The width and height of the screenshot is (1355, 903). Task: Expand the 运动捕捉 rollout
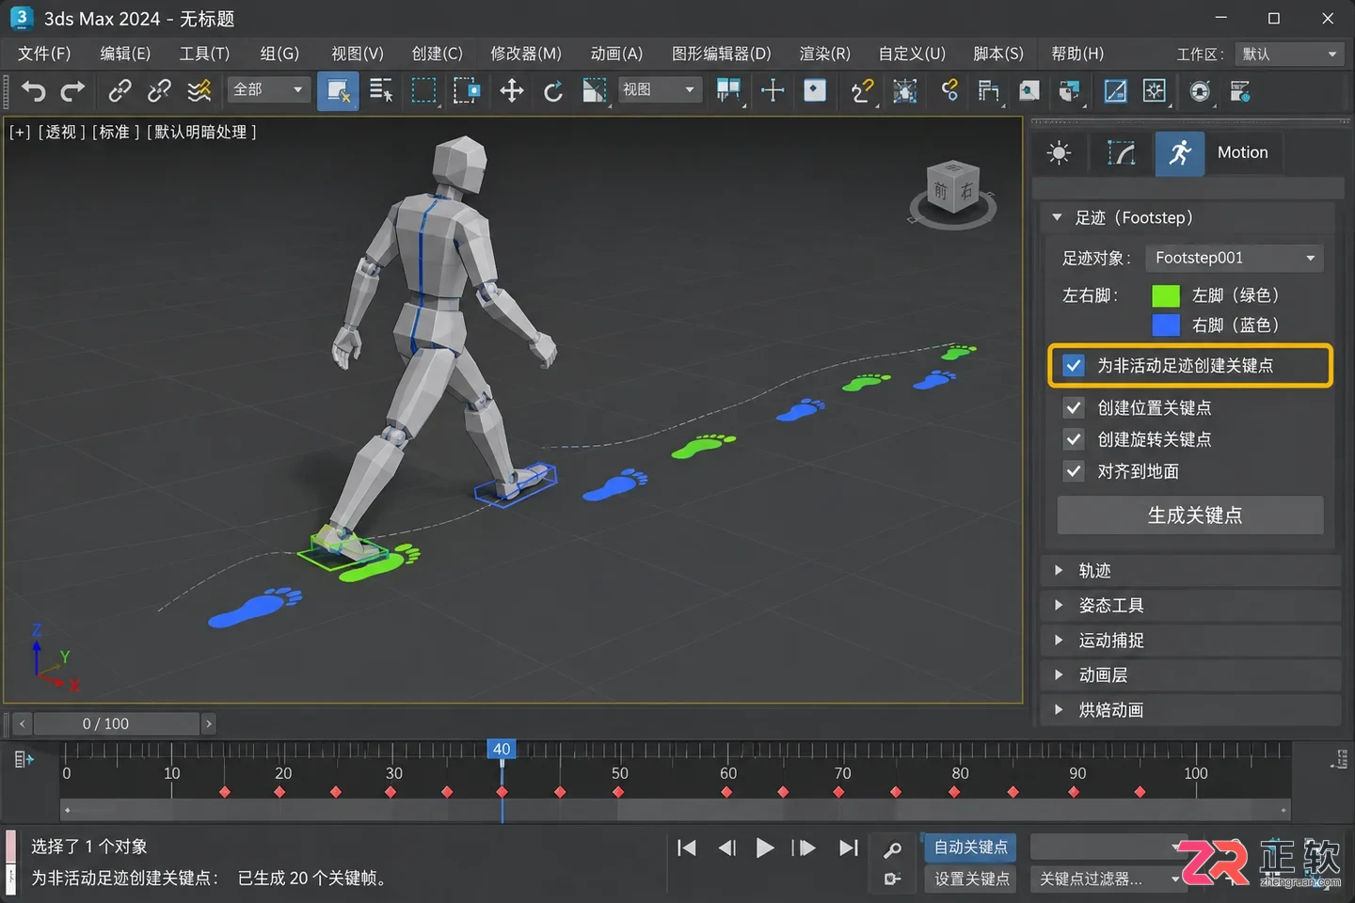coord(1190,641)
